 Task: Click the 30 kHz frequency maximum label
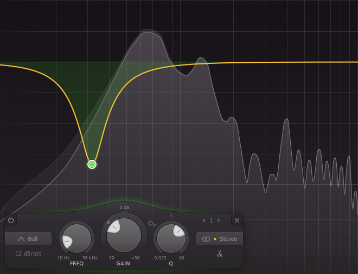pos(90,258)
